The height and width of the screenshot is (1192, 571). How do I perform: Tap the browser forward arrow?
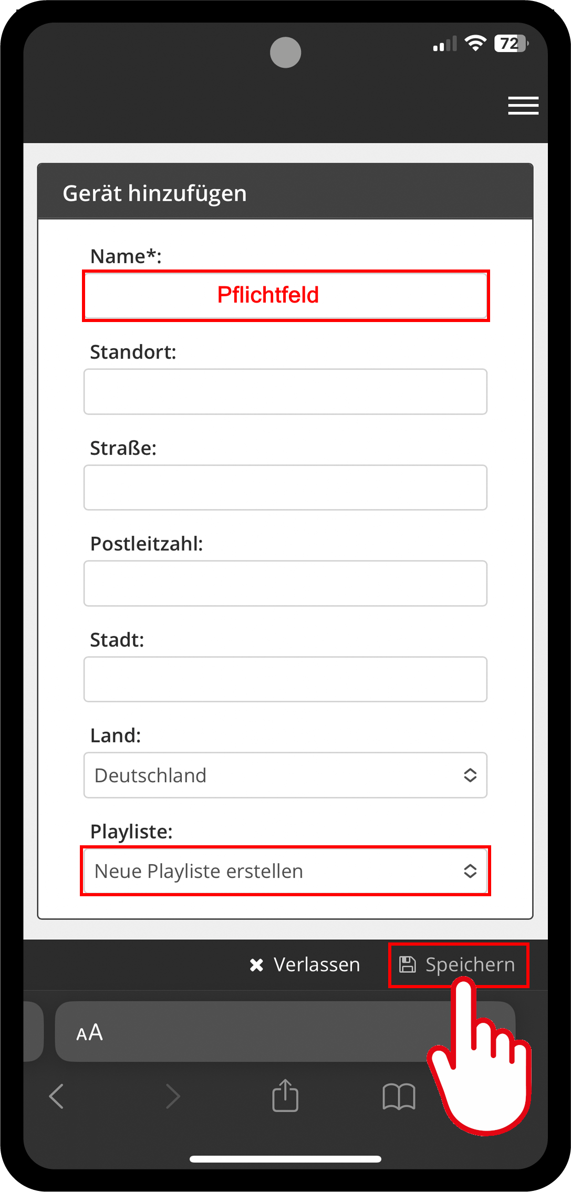coord(172,1096)
